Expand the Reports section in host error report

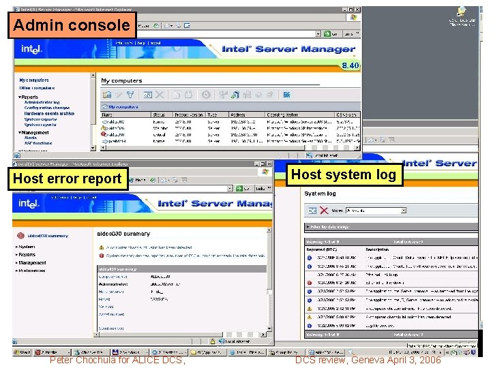[x=26, y=255]
